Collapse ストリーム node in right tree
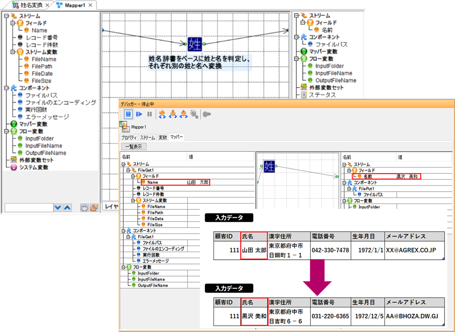Viewport: 455px width, 332px height. pyautogui.click(x=296, y=15)
